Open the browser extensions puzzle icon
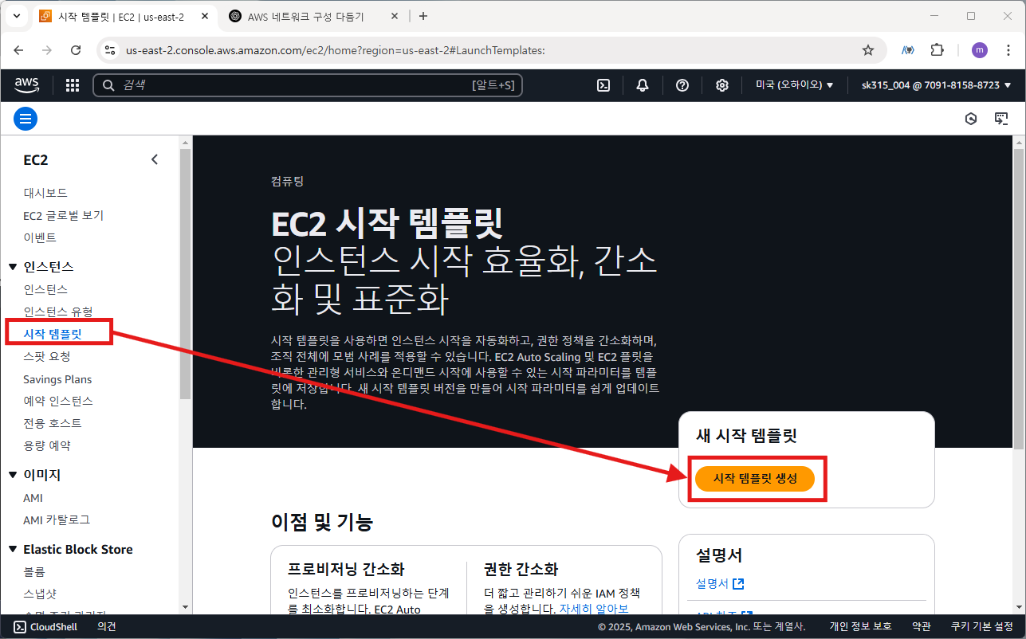The width and height of the screenshot is (1026, 639). 938,50
